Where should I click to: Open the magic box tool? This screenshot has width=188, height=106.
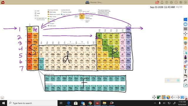(185, 43)
